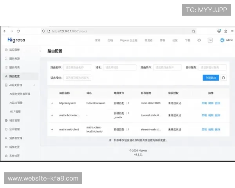Open the browser account icon
This screenshot has width=235, height=188.
click(219, 31)
